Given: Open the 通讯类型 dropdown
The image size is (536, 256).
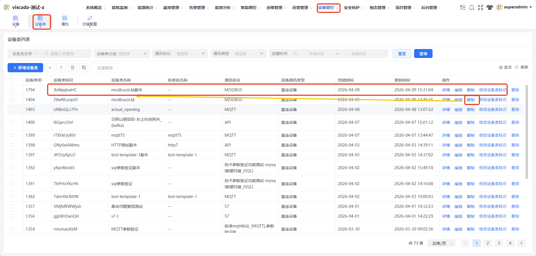Looking at the screenshot, I should pos(239,53).
